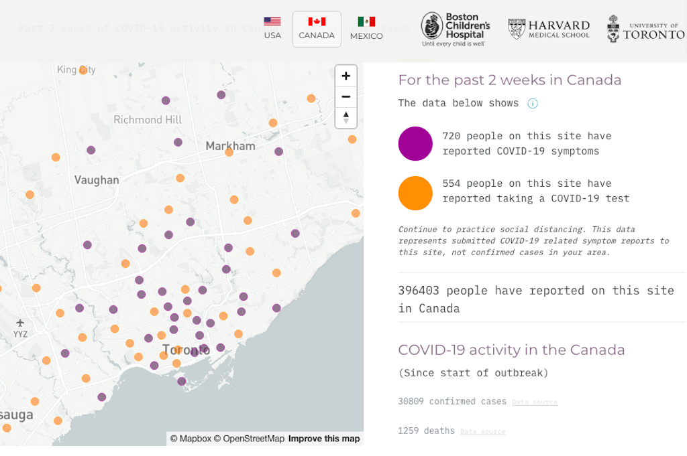Click the orange test legend circle
The image size is (687, 456).
point(415,193)
